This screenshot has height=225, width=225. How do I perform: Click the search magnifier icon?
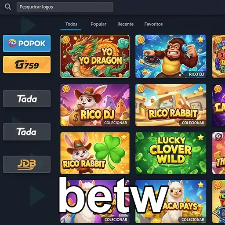[x=8, y=7]
